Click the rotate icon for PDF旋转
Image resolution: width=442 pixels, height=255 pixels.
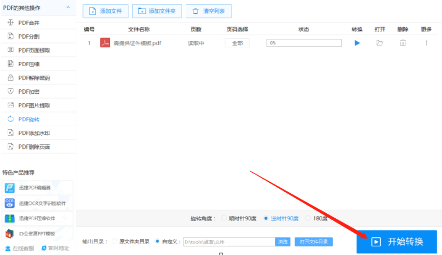(10, 119)
